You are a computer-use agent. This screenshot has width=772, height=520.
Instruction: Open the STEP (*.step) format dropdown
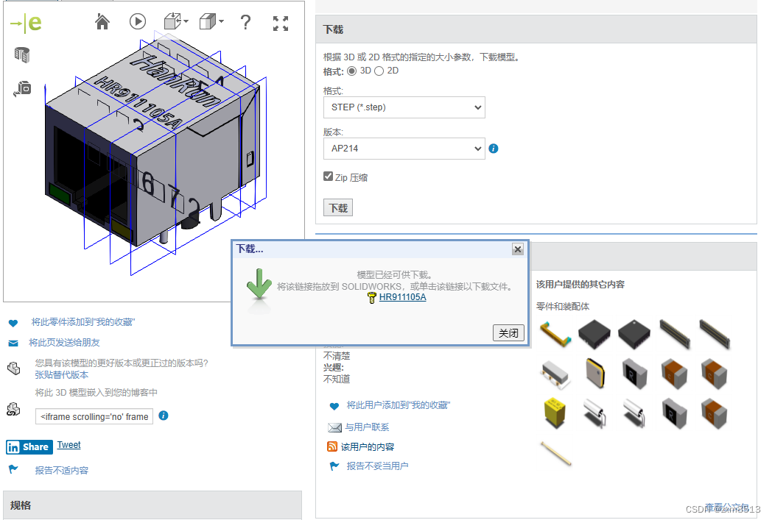click(x=404, y=107)
